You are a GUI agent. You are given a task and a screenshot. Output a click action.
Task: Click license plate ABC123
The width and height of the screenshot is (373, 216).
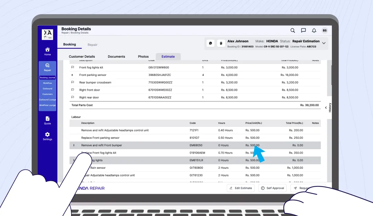click(x=312, y=47)
